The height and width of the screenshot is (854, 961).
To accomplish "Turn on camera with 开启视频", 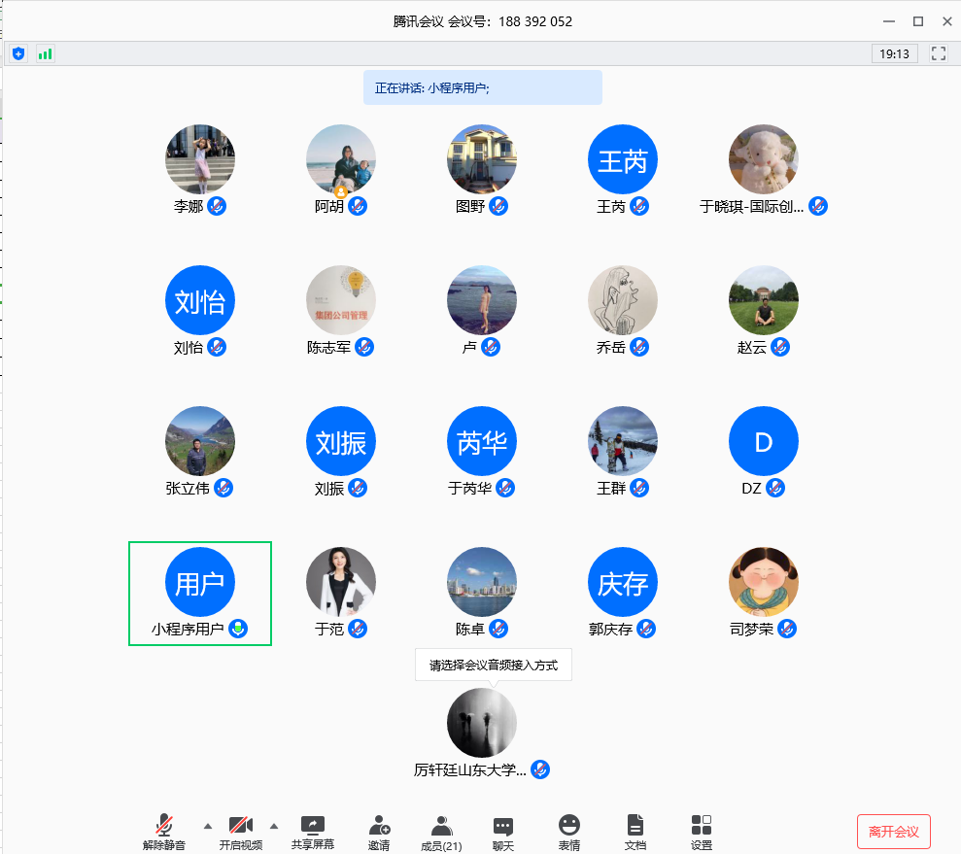I will click(240, 833).
